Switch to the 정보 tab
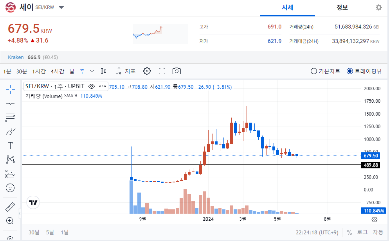 (x=342, y=8)
